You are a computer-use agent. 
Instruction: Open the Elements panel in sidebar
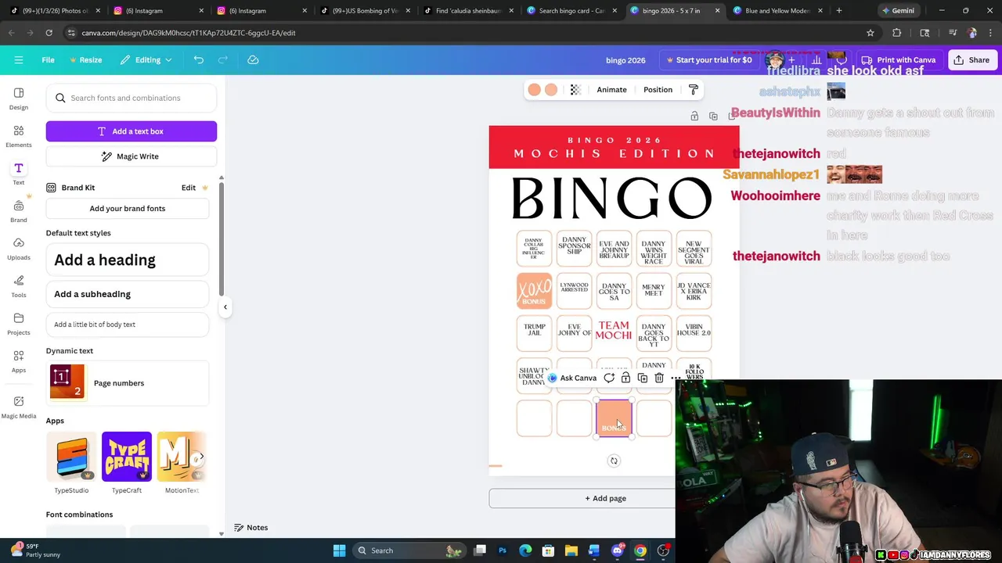[19, 136]
